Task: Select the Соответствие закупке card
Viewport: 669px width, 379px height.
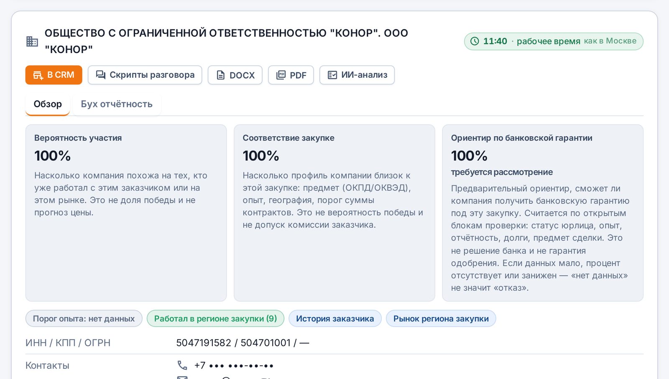Action: coord(334,213)
